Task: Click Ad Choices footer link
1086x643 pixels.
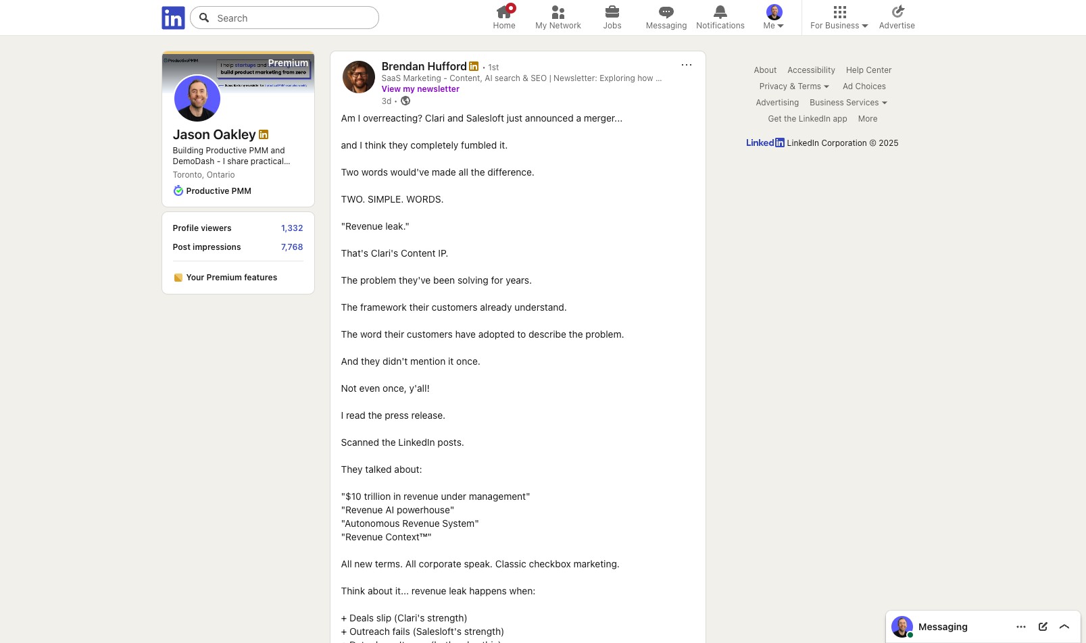Action: point(864,86)
